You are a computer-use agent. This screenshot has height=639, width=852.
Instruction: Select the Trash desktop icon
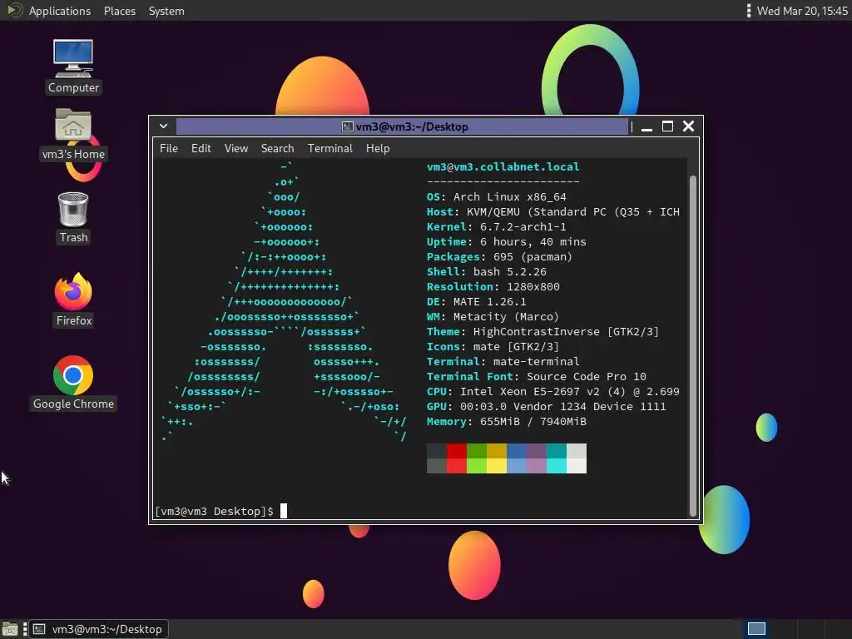tap(73, 217)
